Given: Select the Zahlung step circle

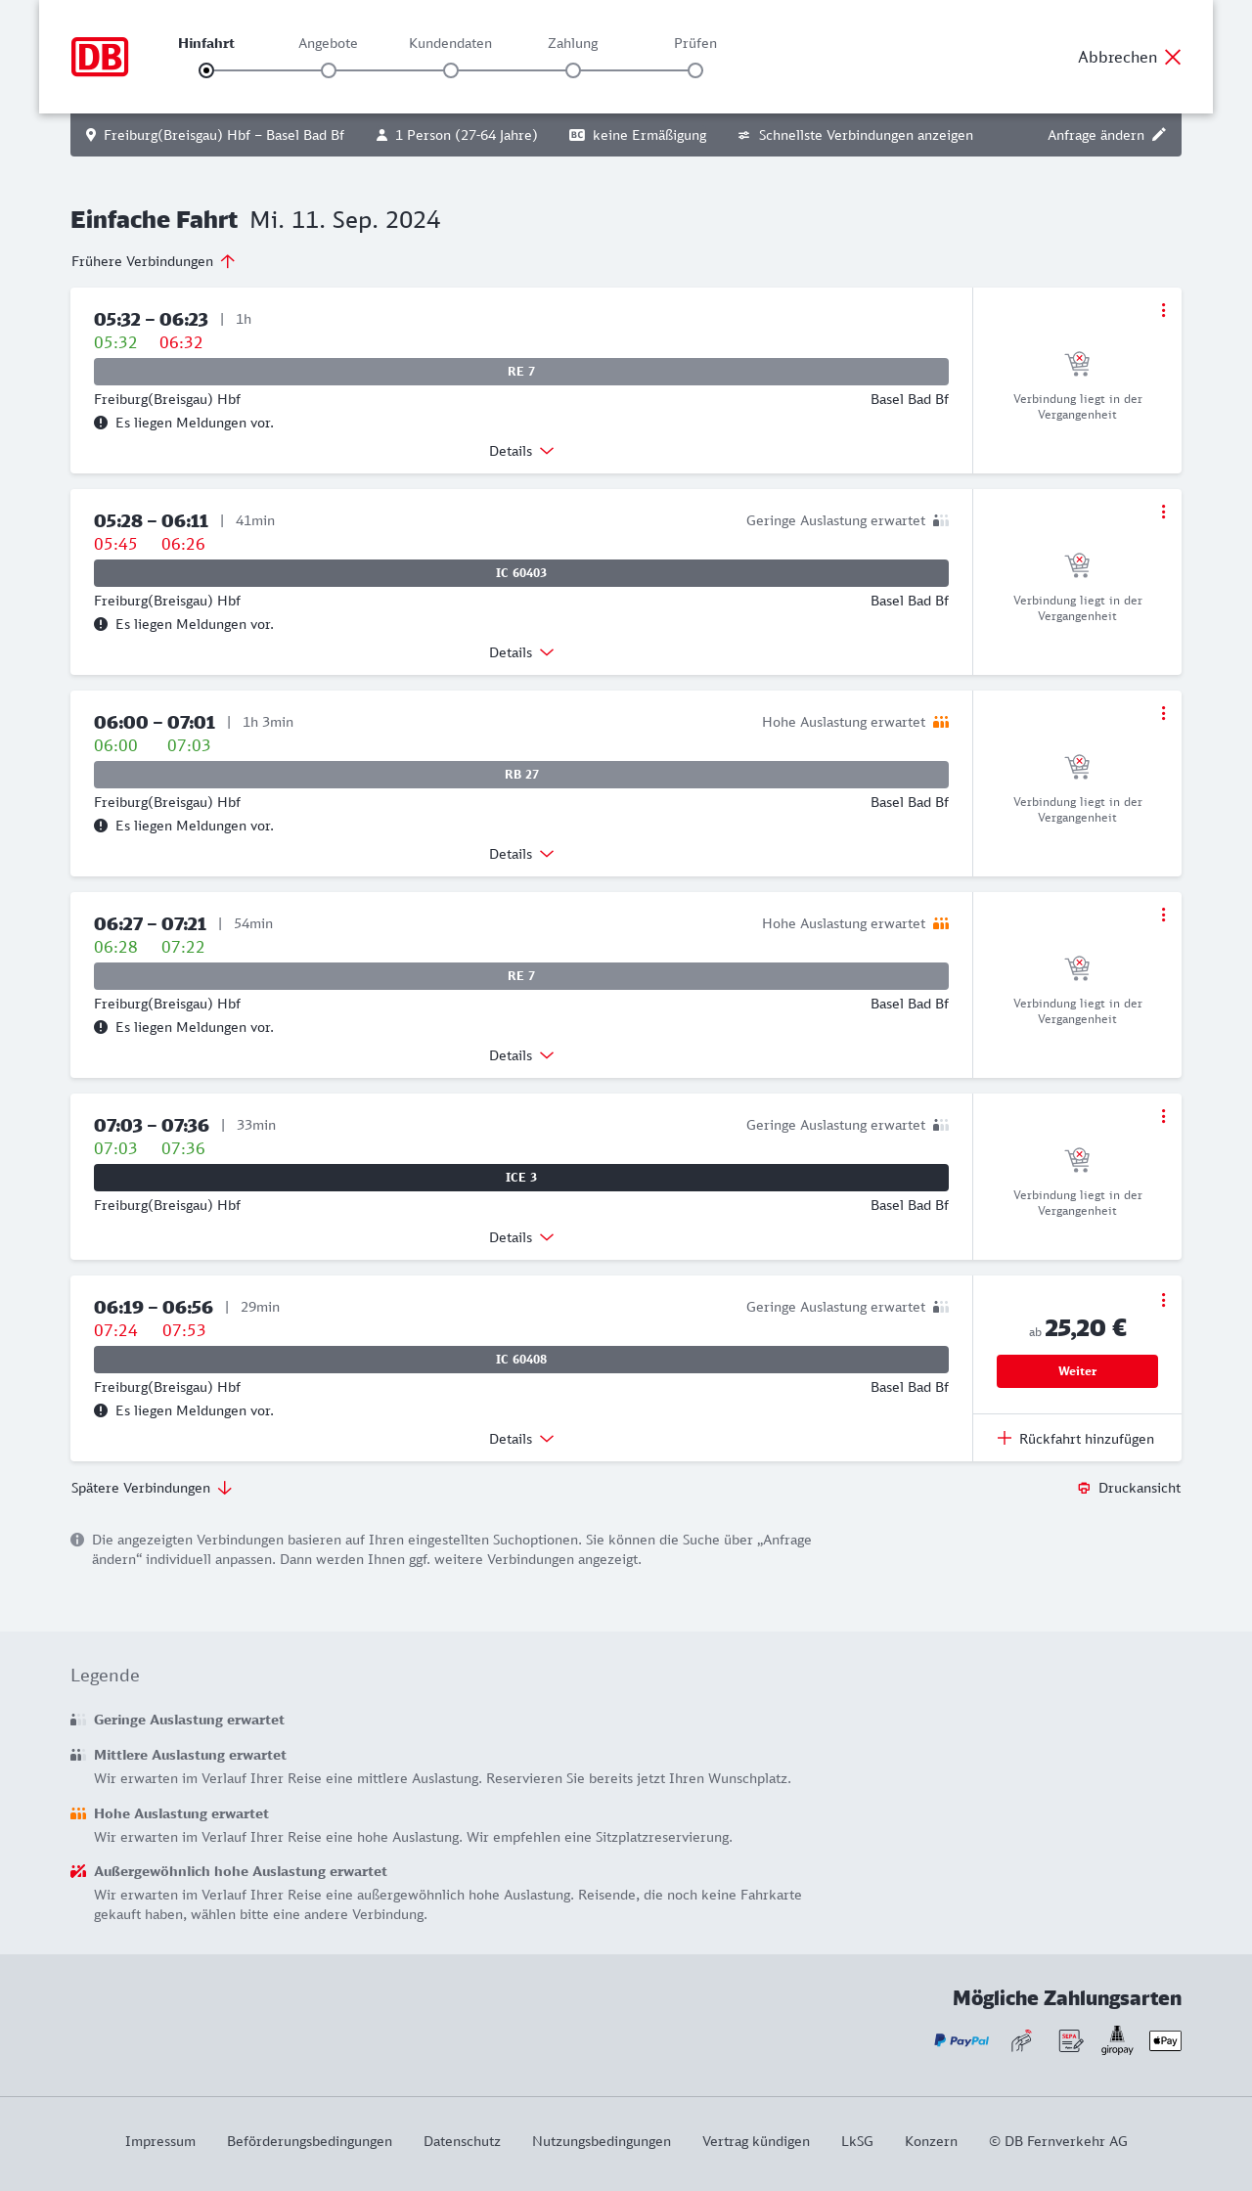Looking at the screenshot, I should tap(573, 70).
